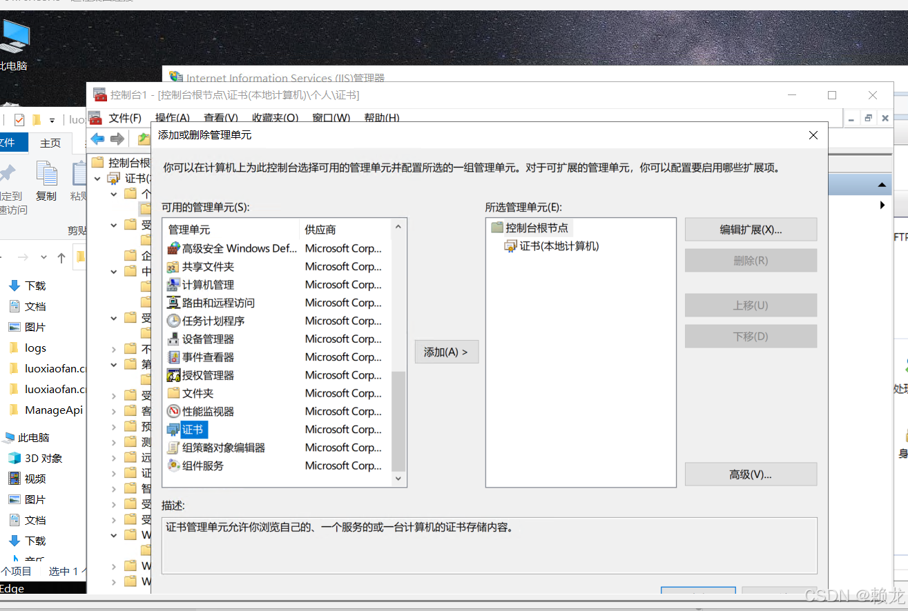Select the 路由和远程访问 snap-in icon

click(173, 303)
